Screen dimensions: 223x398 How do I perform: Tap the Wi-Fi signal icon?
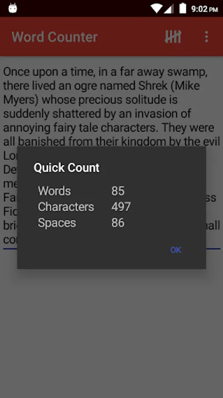156,9
